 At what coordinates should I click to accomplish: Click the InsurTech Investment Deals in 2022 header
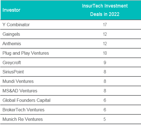click(105, 10)
